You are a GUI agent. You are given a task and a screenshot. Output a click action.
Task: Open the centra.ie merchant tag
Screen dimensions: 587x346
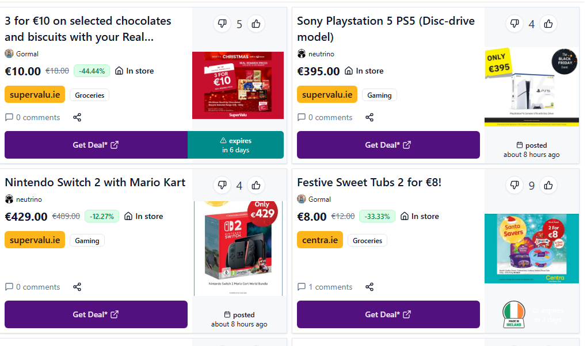(319, 240)
